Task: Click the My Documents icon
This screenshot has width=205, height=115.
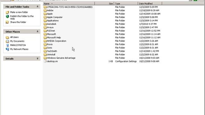Action: 7,41
